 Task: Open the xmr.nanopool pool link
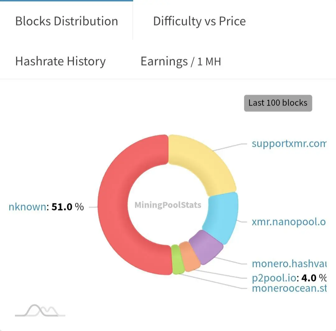coord(289,222)
